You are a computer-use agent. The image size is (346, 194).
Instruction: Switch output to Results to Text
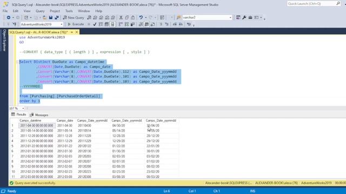[141, 24]
